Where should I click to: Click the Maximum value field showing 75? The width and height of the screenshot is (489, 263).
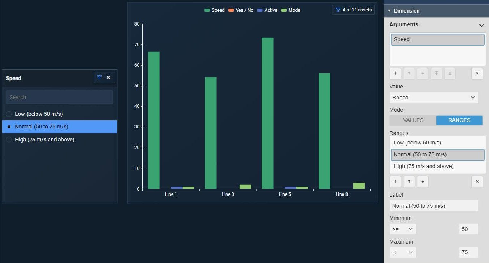point(468,252)
